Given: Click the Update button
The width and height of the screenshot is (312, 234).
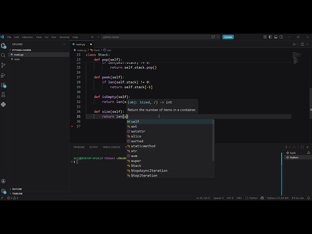Looking at the screenshot, I should coord(228,37).
